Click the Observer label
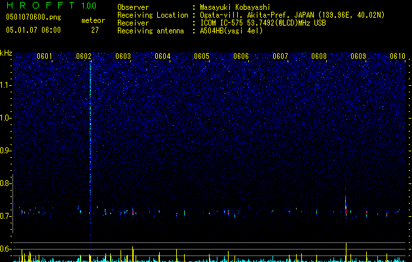 [x=133, y=7]
